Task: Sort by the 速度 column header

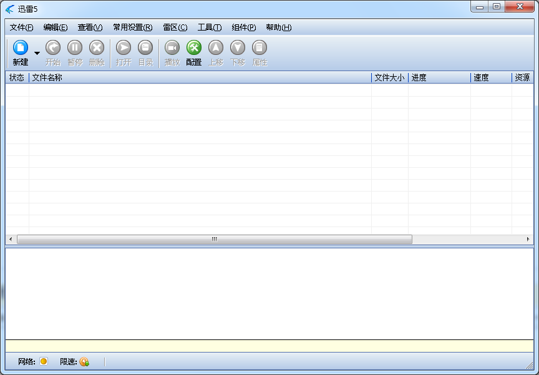Action: click(491, 77)
